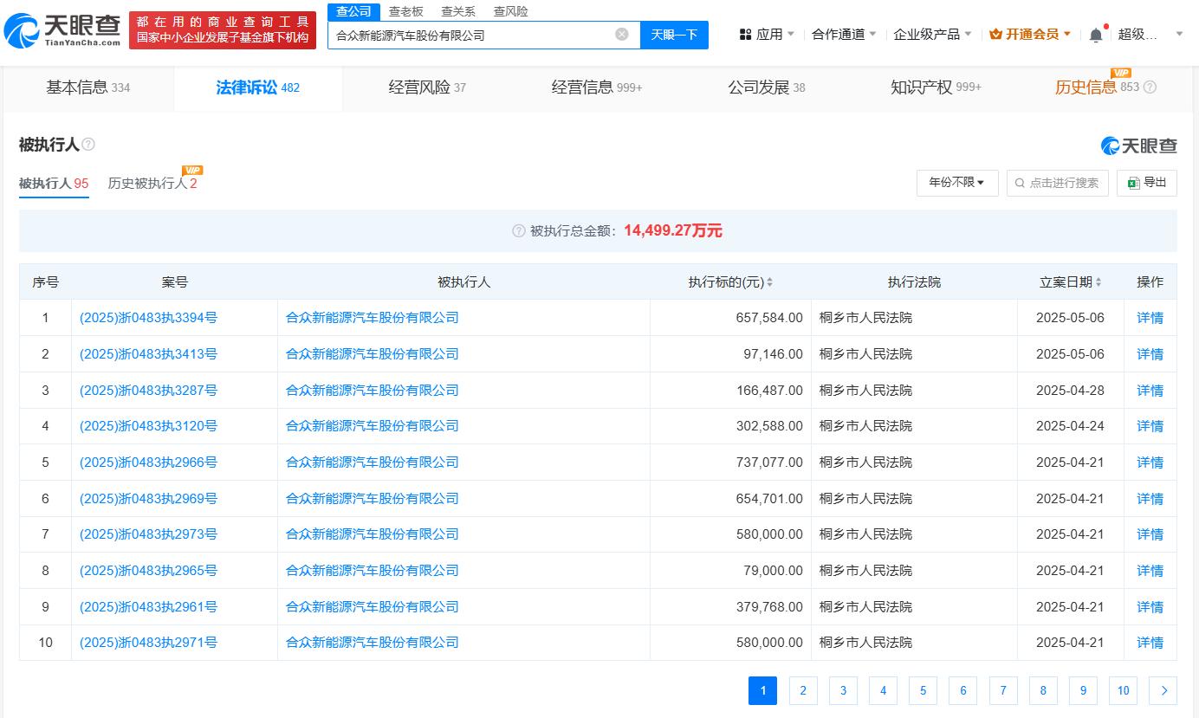Open 详情 for case 执3413号
The height and width of the screenshot is (718, 1199).
pyautogui.click(x=1150, y=354)
